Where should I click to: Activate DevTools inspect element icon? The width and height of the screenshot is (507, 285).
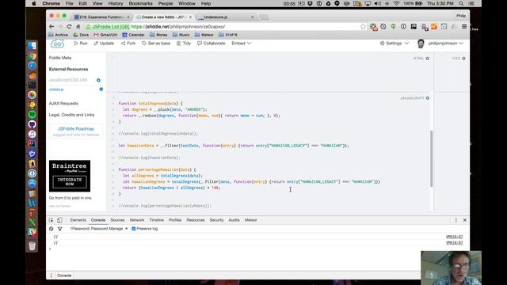(51, 220)
